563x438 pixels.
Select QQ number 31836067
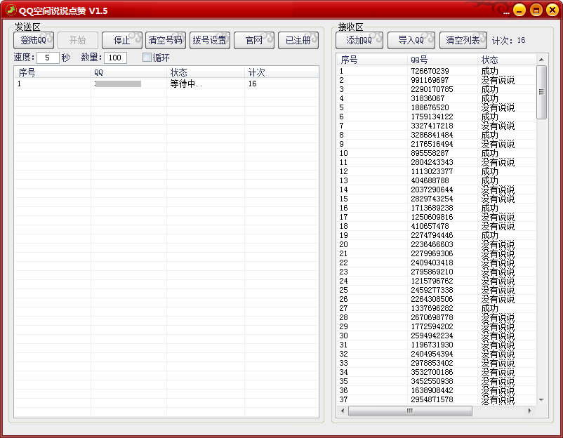(x=428, y=98)
